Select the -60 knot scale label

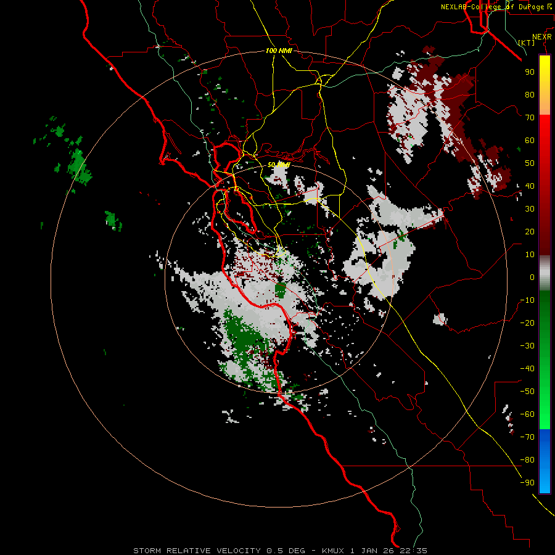(x=527, y=414)
